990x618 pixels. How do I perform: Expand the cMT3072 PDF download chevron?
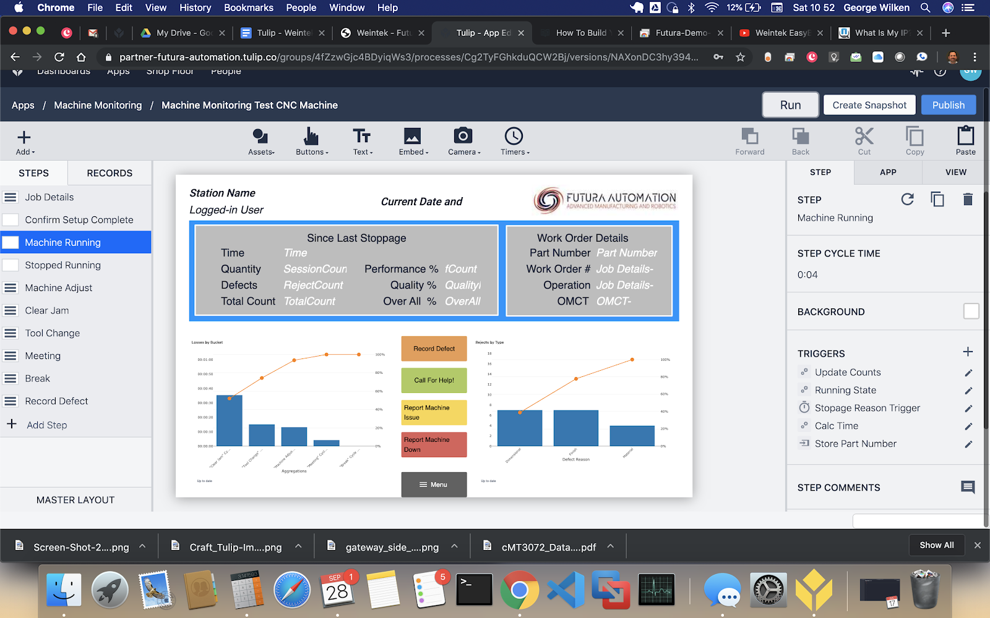(x=611, y=546)
